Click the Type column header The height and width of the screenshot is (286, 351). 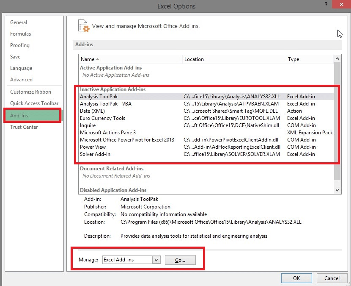click(293, 59)
